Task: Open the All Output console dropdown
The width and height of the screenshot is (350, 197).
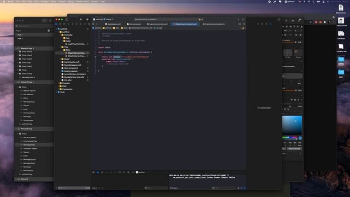Action: (x=174, y=188)
